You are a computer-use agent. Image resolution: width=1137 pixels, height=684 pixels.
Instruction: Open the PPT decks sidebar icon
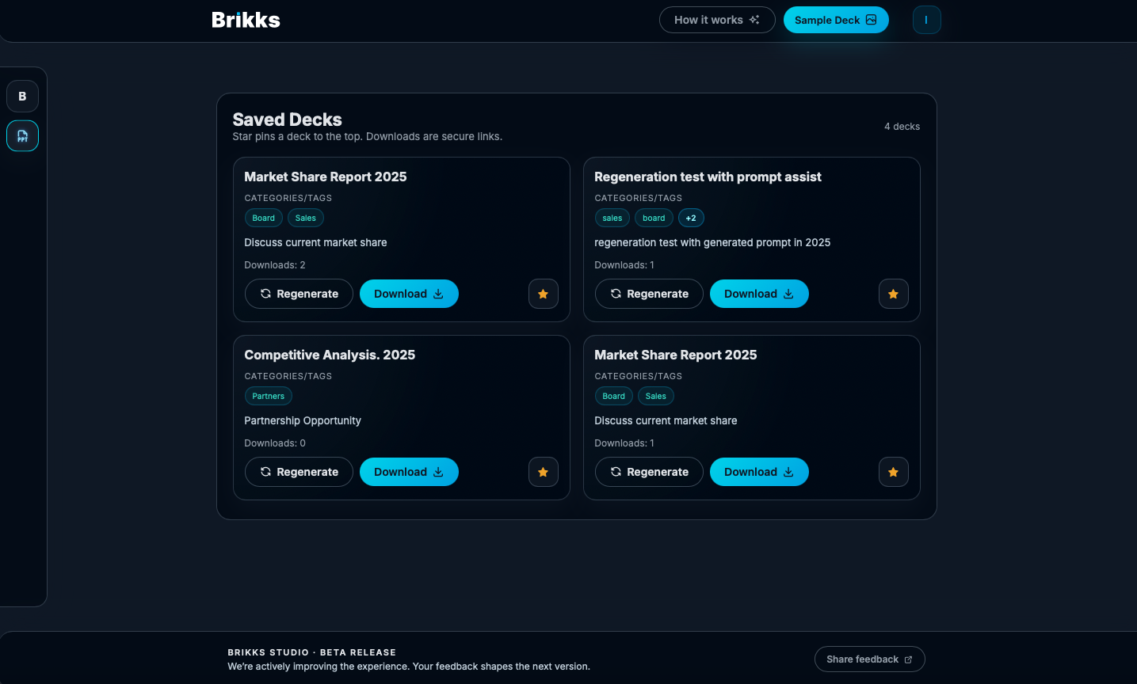click(x=22, y=136)
